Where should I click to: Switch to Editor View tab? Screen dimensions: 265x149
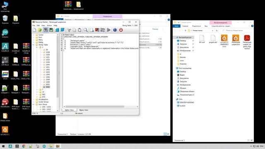[x=69, y=110]
